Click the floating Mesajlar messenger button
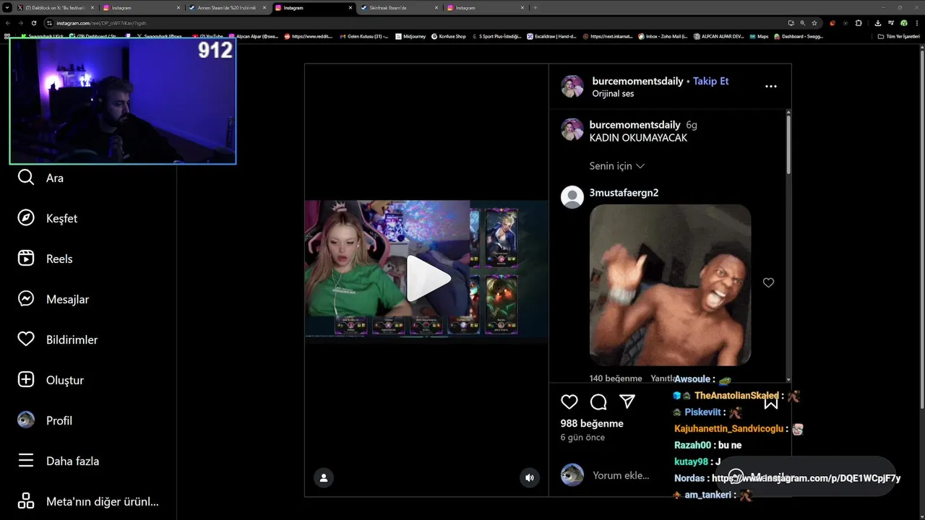This screenshot has width=925, height=520. [x=807, y=477]
